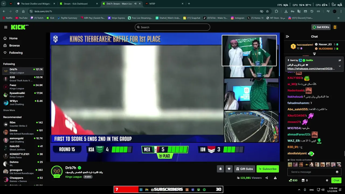
Task: Open the channel points 830 icon
Action: pyautogui.click(x=293, y=181)
